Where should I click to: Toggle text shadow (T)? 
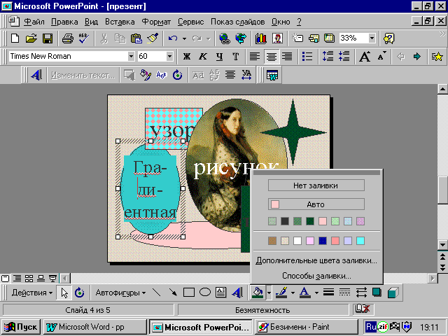pyautogui.click(x=236, y=56)
